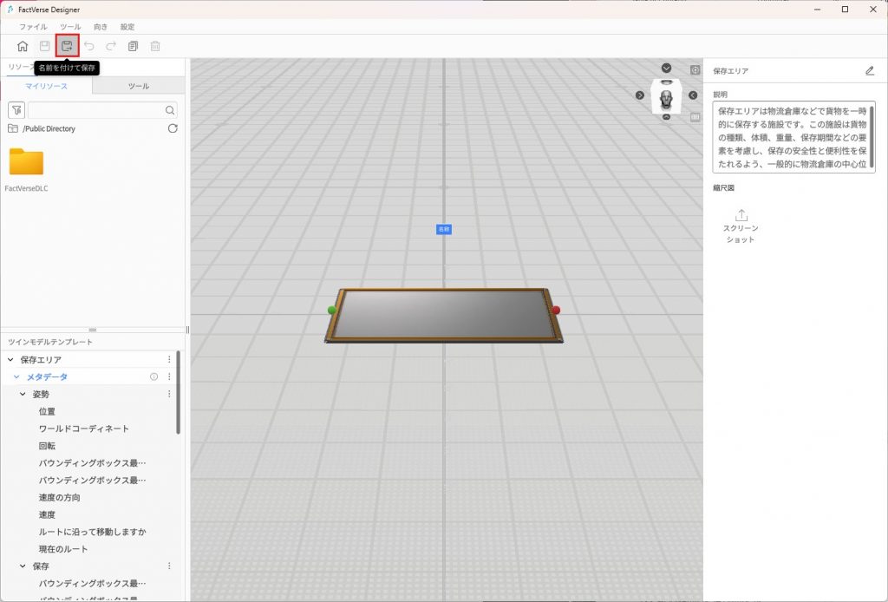
Task: Open the three-dot options for 姿勢
Action: [x=169, y=394]
